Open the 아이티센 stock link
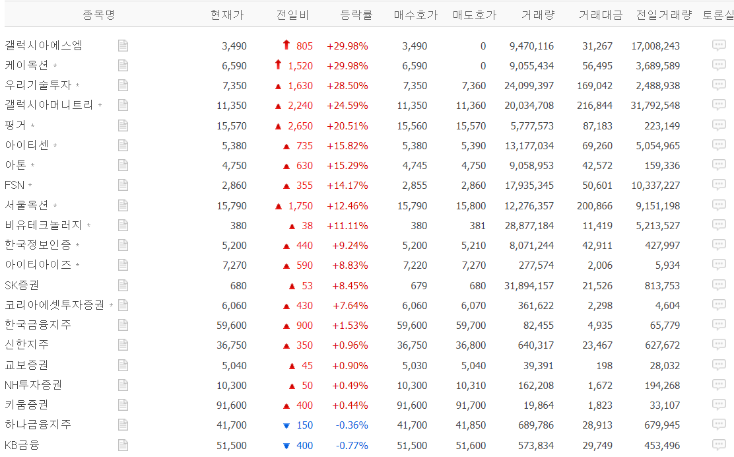The image size is (734, 457). (x=26, y=145)
